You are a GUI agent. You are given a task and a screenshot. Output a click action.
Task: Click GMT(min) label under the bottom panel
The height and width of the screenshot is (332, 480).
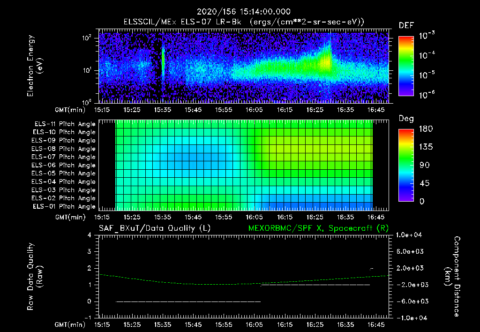(70, 324)
